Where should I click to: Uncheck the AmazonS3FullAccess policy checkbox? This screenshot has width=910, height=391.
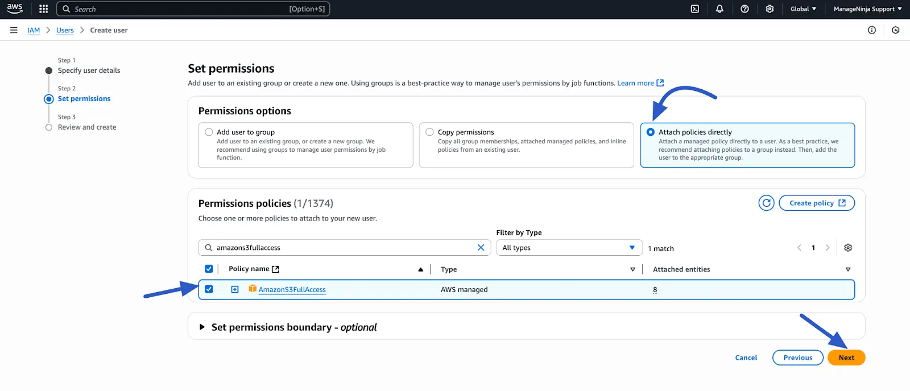click(x=209, y=289)
